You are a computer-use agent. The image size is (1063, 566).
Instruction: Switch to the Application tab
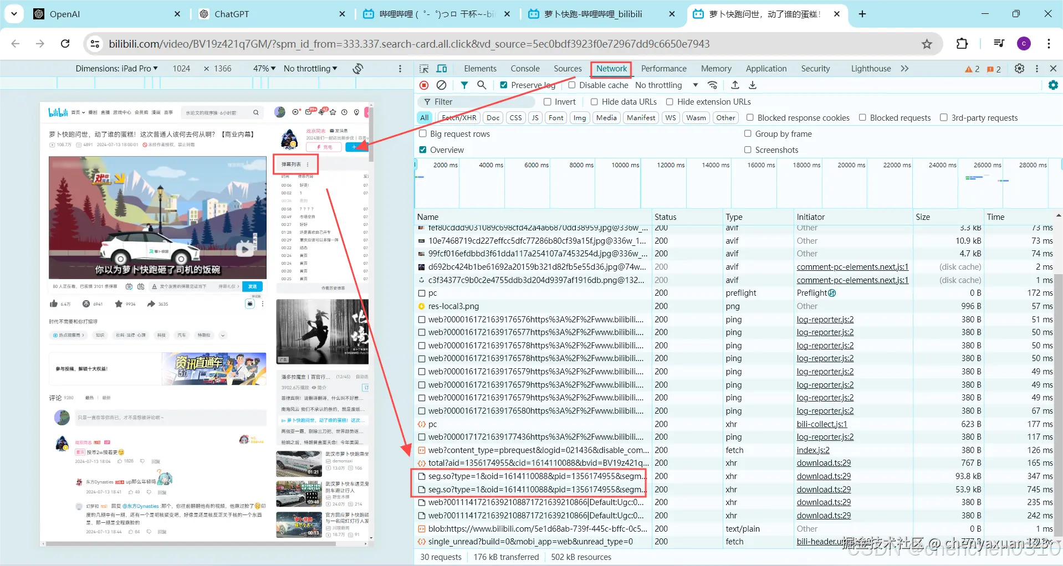click(766, 69)
